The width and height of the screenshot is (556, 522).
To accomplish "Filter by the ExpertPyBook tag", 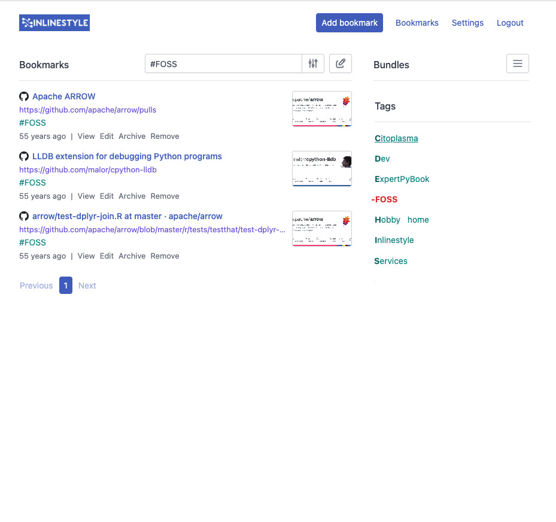I will pyautogui.click(x=402, y=179).
